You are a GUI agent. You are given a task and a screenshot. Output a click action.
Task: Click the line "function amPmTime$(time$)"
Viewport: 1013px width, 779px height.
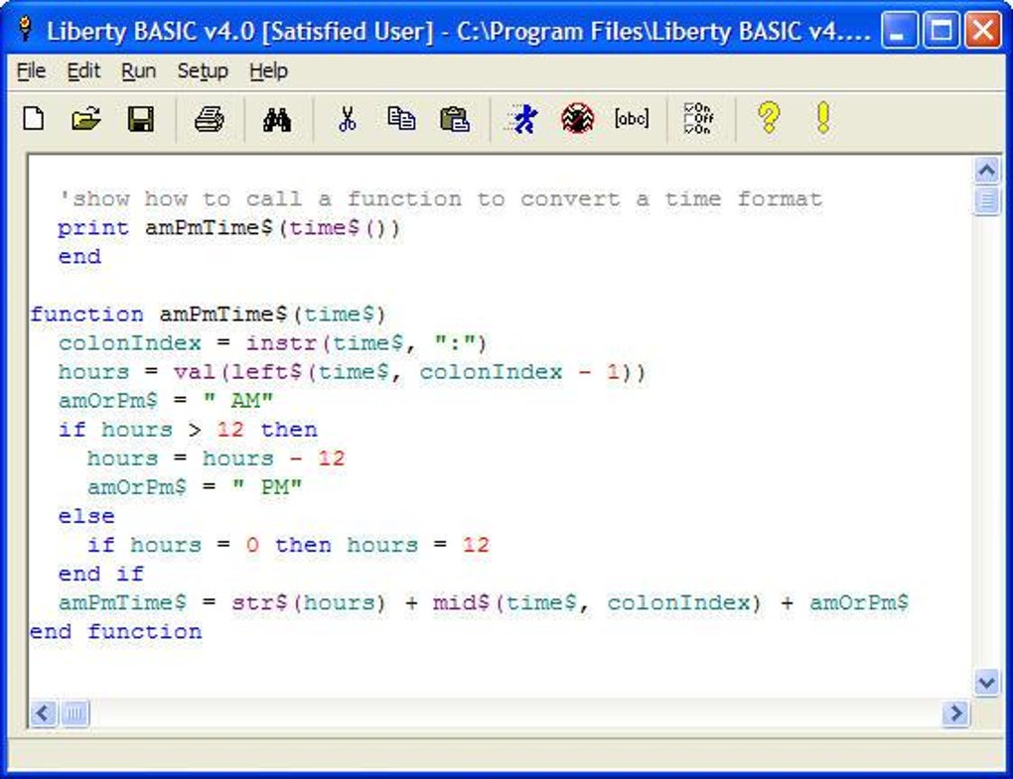tap(208, 315)
